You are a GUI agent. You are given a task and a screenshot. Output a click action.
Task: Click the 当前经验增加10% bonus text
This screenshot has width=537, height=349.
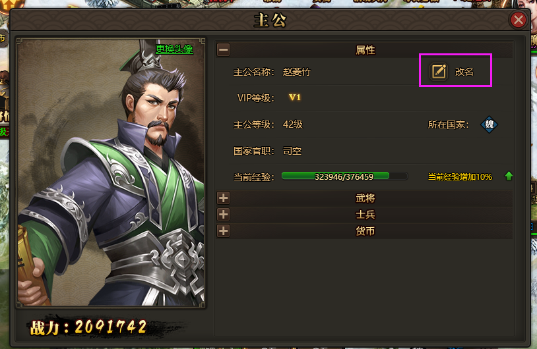coord(460,176)
